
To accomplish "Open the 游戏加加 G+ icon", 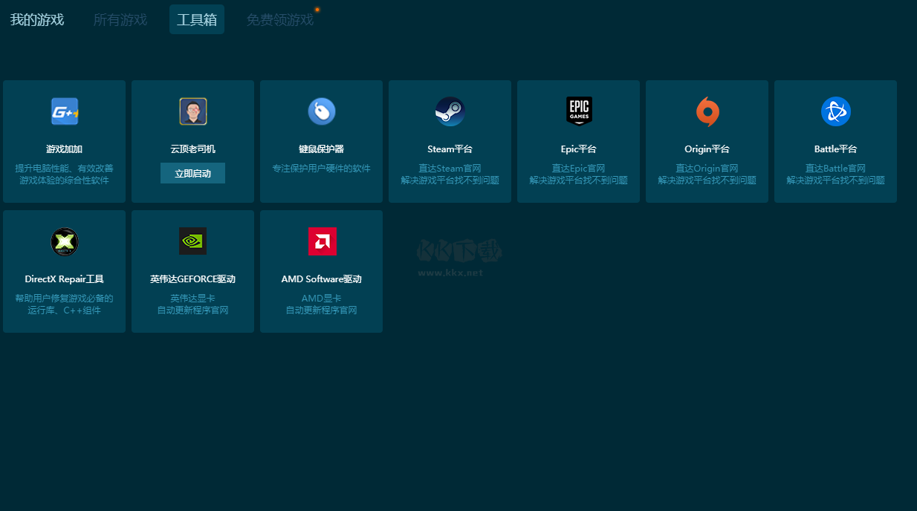I will pyautogui.click(x=65, y=111).
